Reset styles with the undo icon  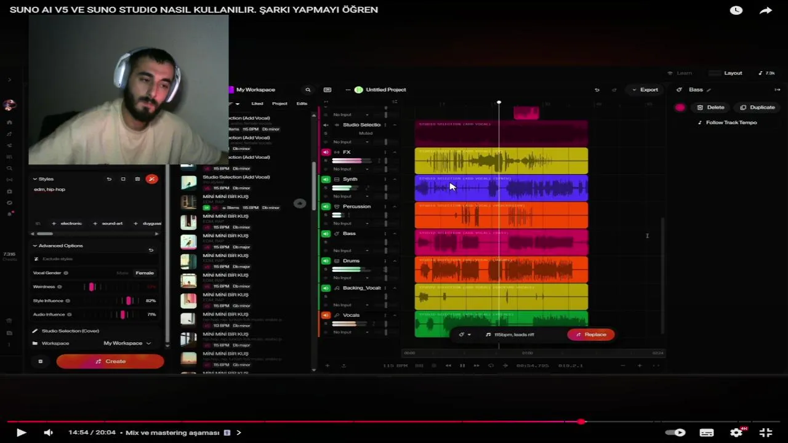point(109,179)
